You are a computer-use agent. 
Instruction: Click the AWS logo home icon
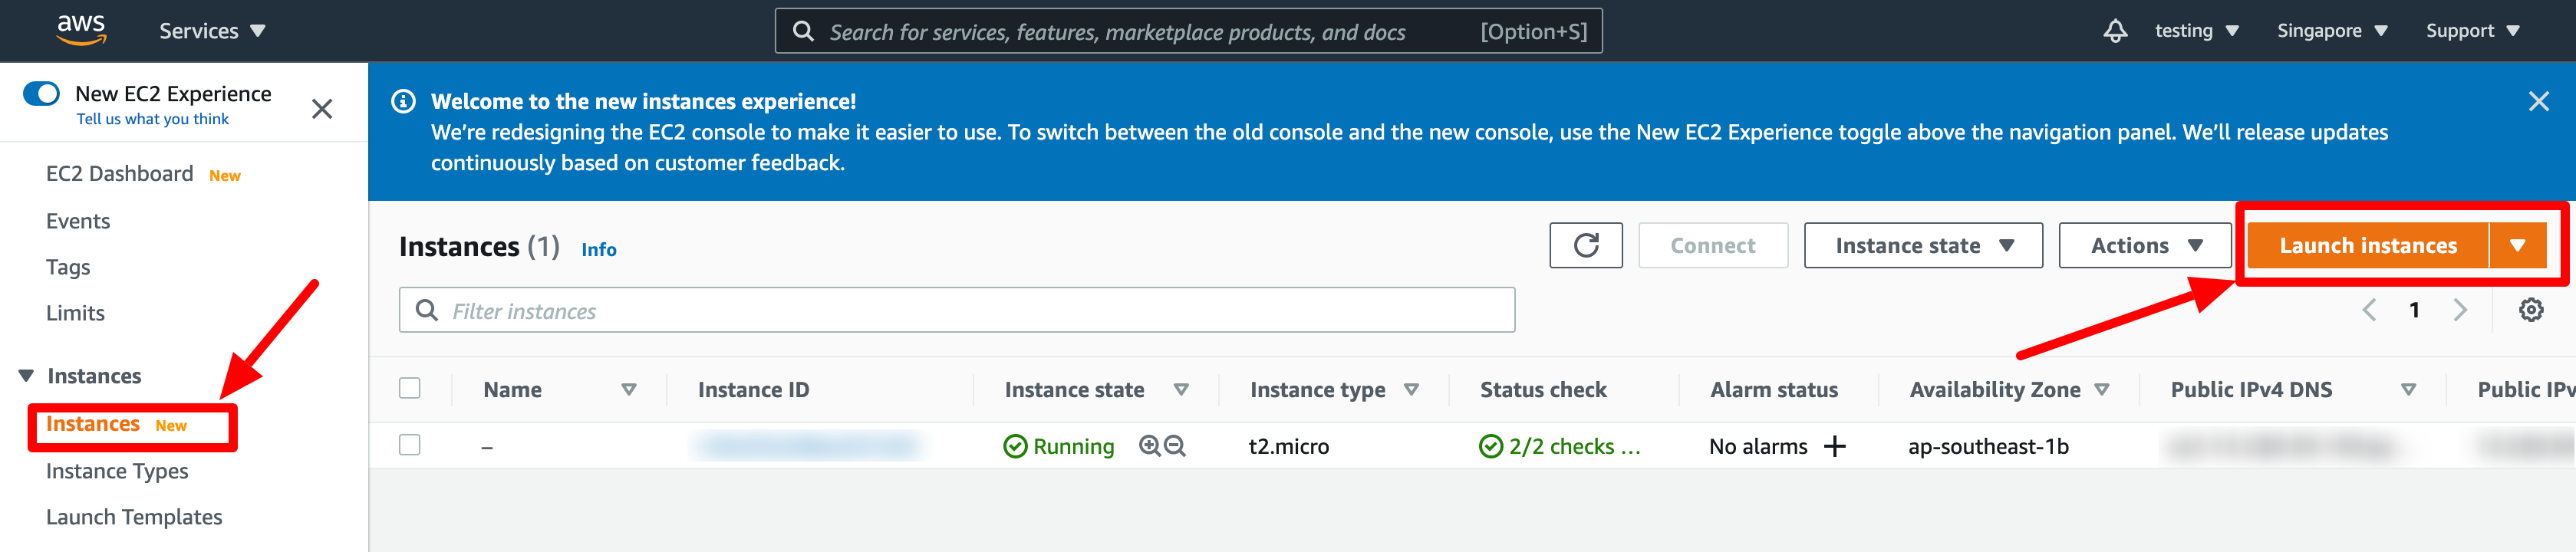(81, 30)
